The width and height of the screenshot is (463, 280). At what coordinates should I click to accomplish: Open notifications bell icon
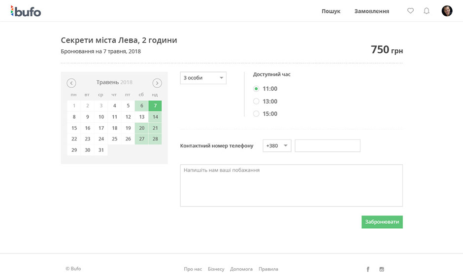[x=427, y=11]
